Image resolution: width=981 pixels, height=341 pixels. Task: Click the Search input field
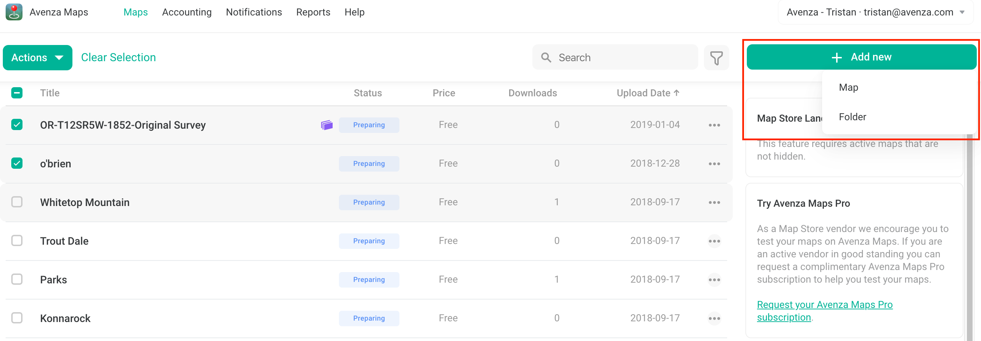coord(615,57)
